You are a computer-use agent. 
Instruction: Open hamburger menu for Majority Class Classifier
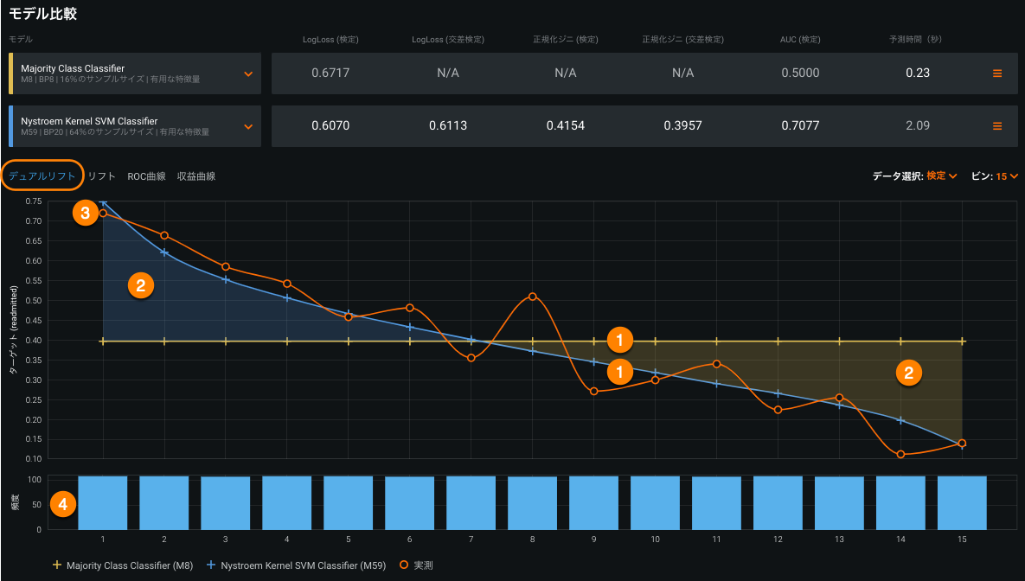click(996, 73)
